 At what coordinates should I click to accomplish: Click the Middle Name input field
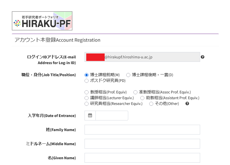(x=142, y=144)
